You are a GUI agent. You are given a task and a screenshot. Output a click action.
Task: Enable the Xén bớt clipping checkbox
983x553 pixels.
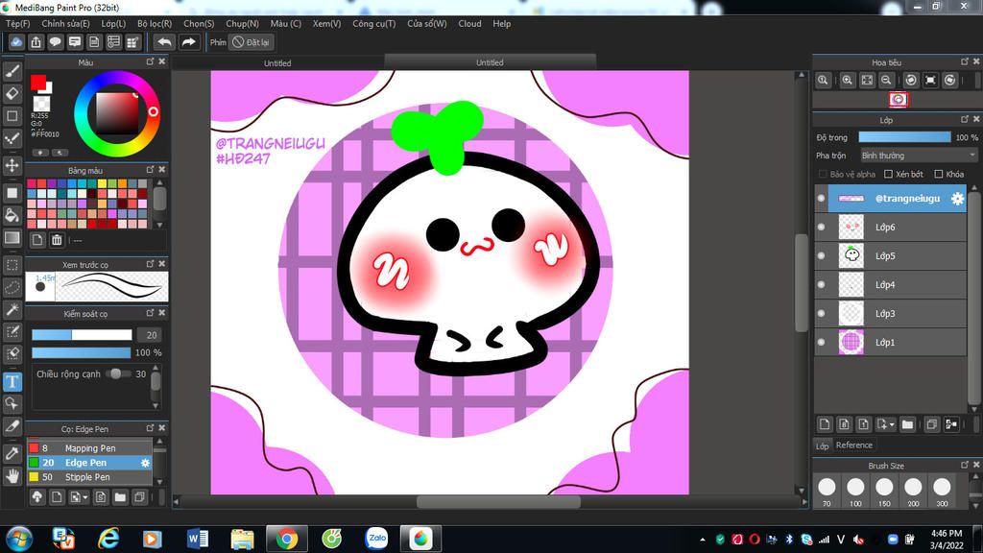tap(888, 175)
